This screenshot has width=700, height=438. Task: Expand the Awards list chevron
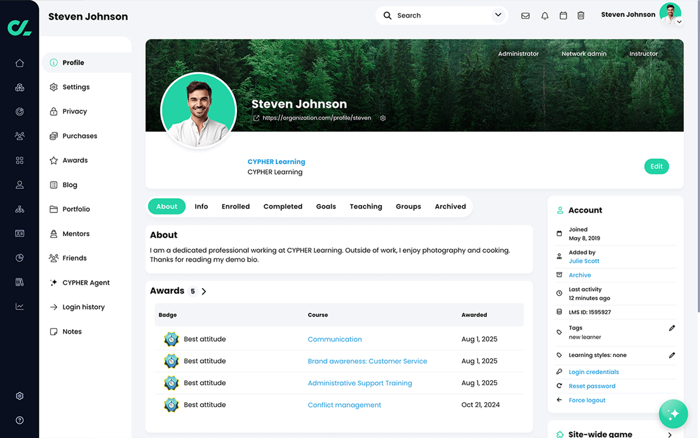(x=204, y=292)
